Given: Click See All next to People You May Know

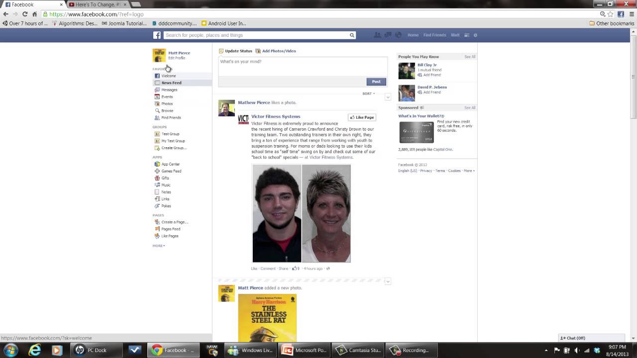Looking at the screenshot, I should point(470,57).
